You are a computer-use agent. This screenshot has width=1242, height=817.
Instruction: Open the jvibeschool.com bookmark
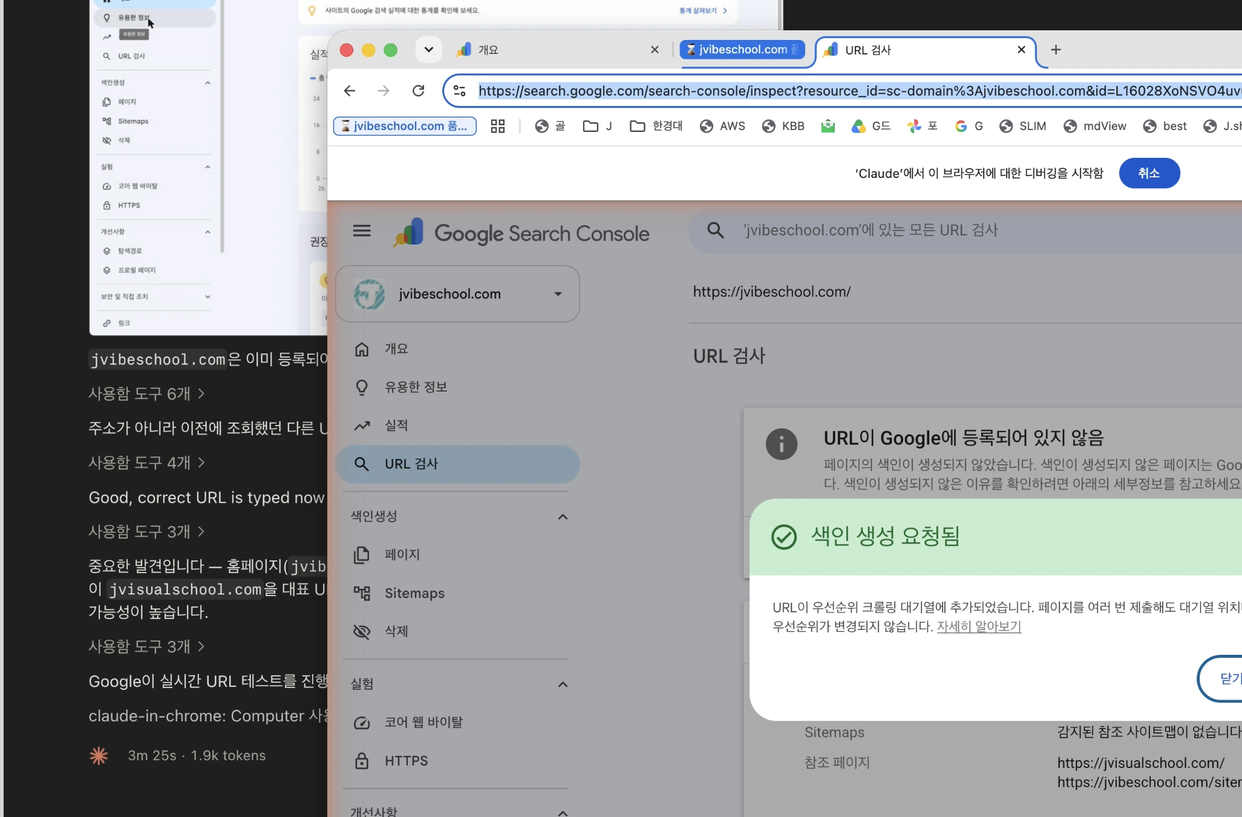tap(405, 126)
